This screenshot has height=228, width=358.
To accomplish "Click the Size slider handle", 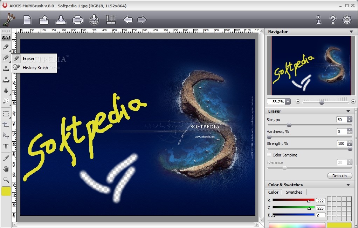I will click(x=289, y=125).
